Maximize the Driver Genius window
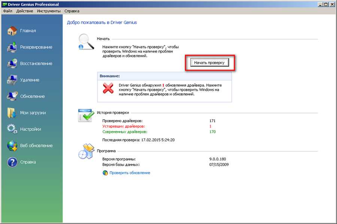Viewport: 337px width, 224px height. 326,4
